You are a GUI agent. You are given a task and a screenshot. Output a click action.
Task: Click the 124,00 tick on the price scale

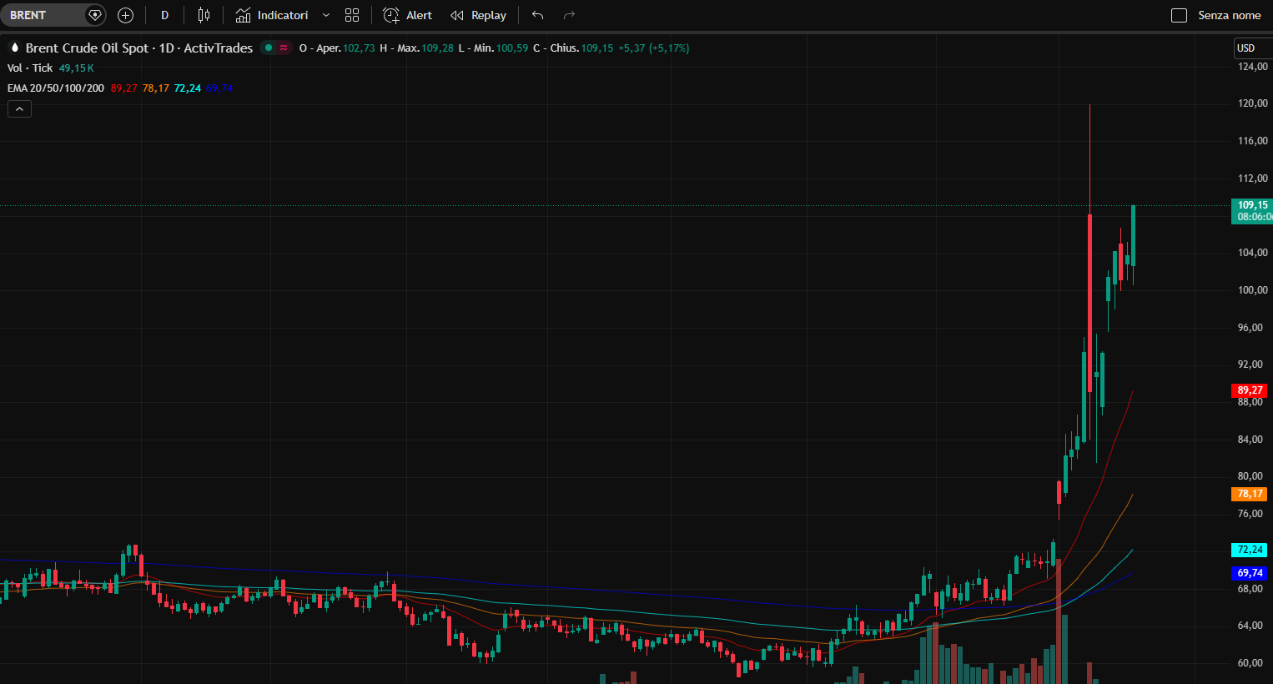pos(1252,67)
